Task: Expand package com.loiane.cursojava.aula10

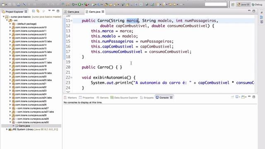Action: (10, 27)
